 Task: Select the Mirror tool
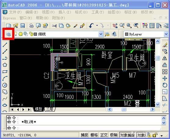point(165,58)
